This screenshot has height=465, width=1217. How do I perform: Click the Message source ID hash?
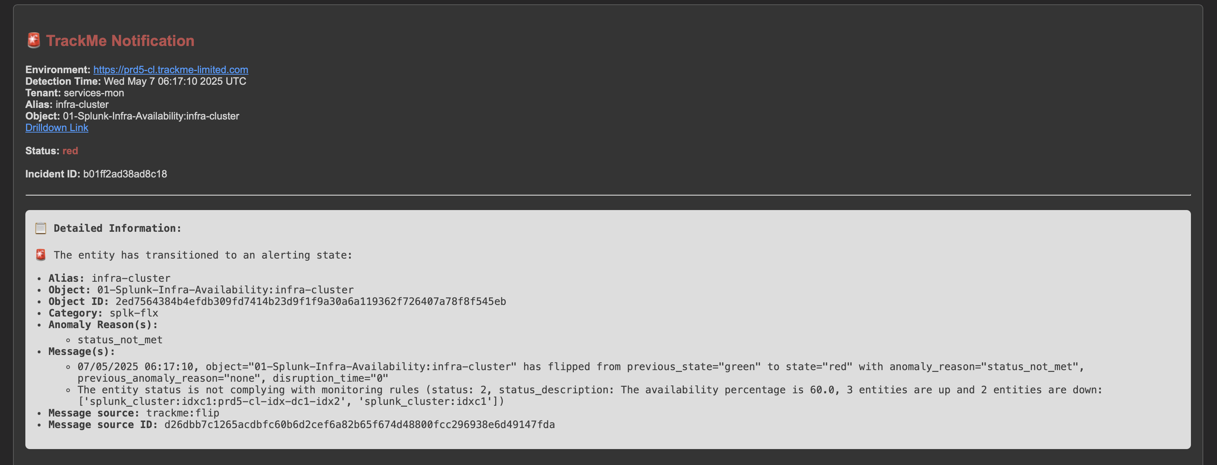coord(360,425)
